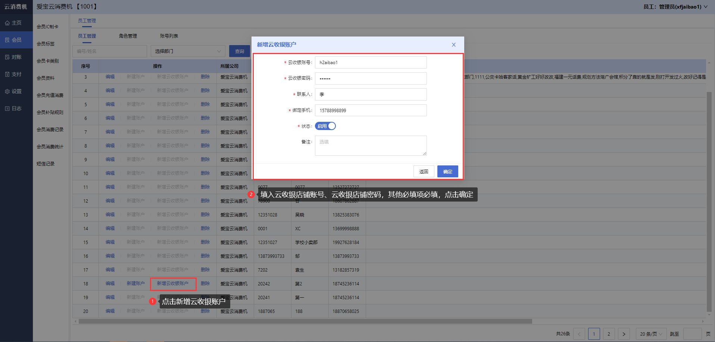Open the 20条/页 page size dropdown
Image resolution: width=715 pixels, height=342 pixels.
coord(650,334)
